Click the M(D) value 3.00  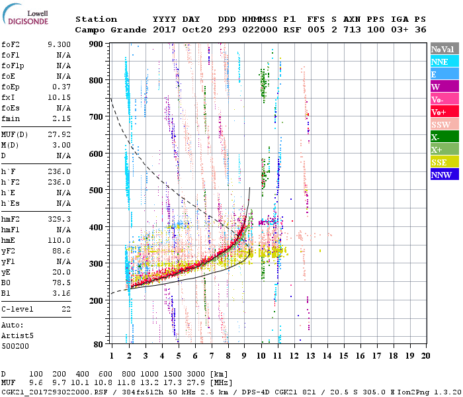coord(62,145)
